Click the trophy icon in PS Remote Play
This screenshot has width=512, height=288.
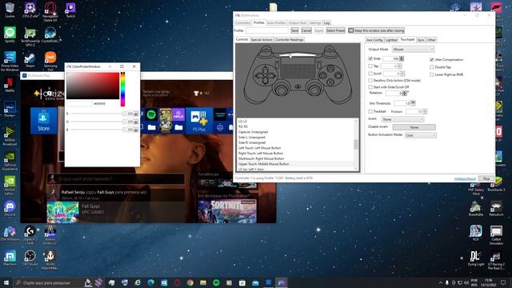(196, 93)
